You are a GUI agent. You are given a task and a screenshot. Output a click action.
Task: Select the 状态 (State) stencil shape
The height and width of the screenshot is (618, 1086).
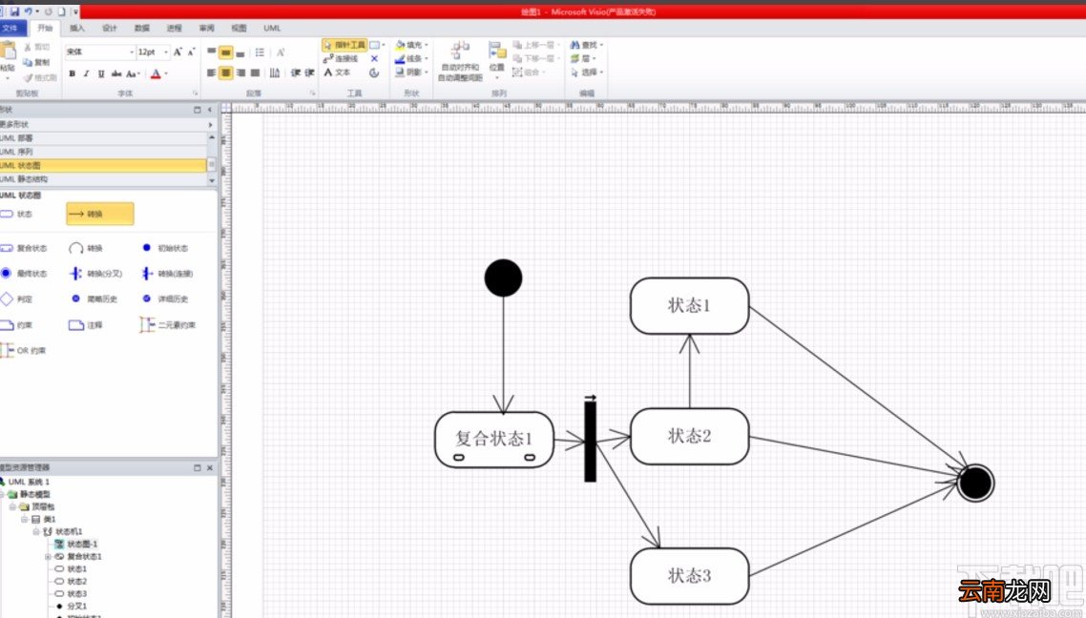[16, 214]
